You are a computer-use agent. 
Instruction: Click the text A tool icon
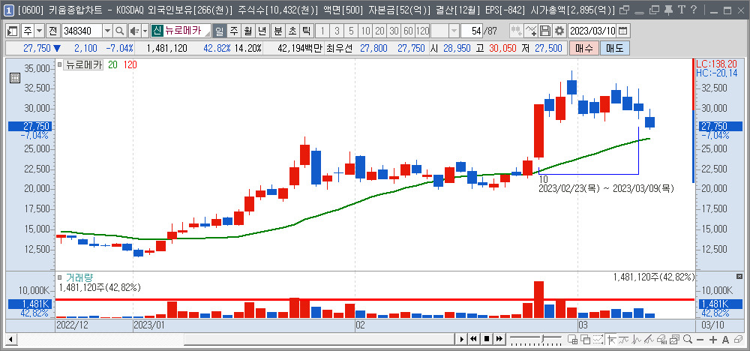[725, 339]
